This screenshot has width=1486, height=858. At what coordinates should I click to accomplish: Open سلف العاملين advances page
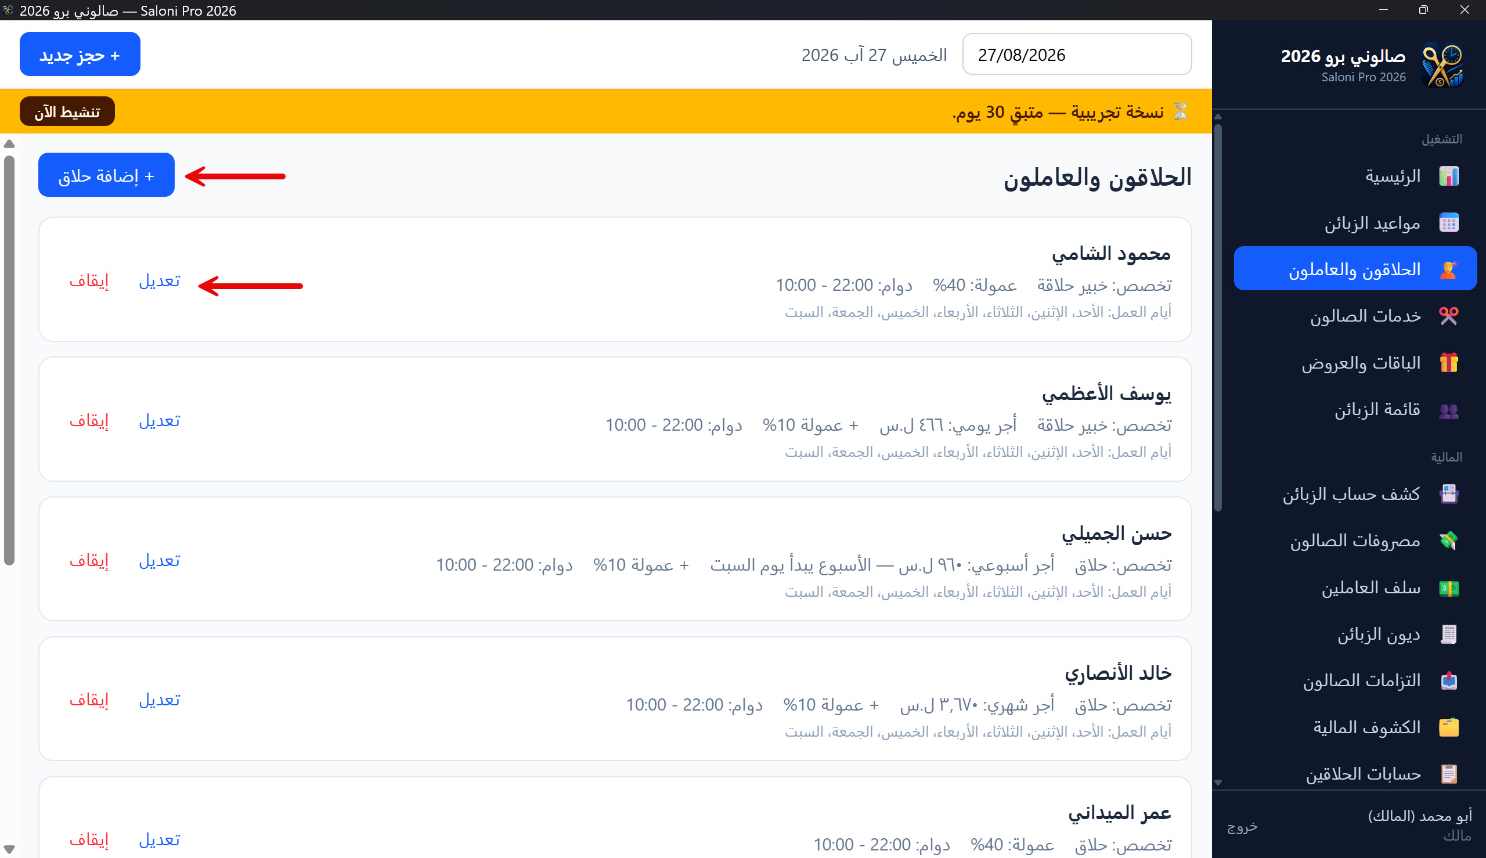tap(1355, 587)
